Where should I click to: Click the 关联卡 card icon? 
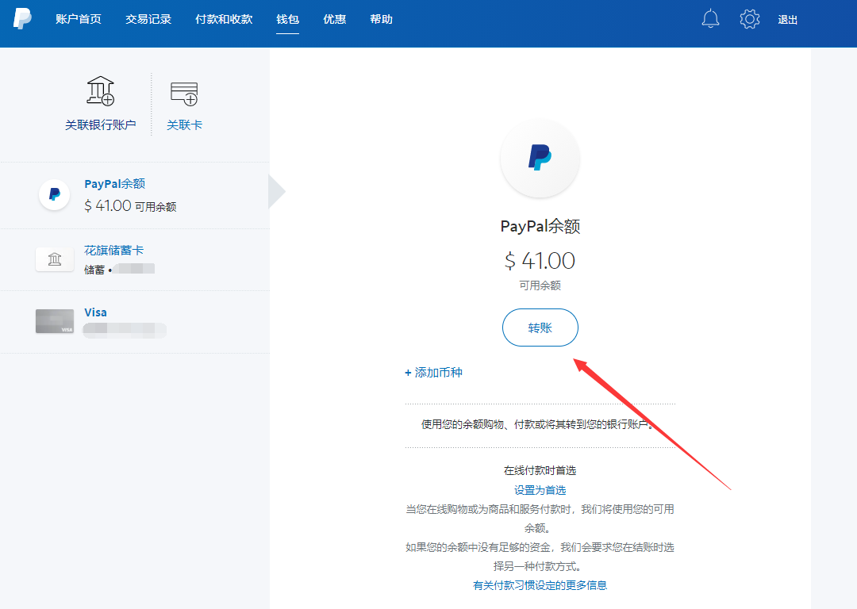point(184,94)
